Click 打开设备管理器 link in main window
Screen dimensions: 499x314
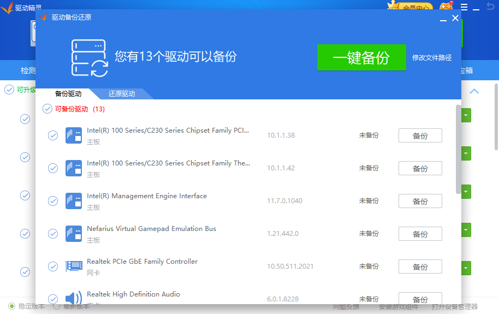point(455,307)
